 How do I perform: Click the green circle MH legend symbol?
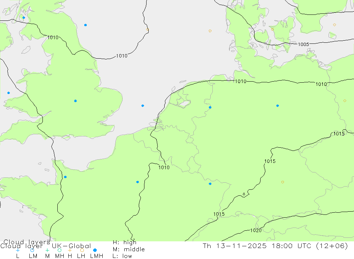(59, 250)
